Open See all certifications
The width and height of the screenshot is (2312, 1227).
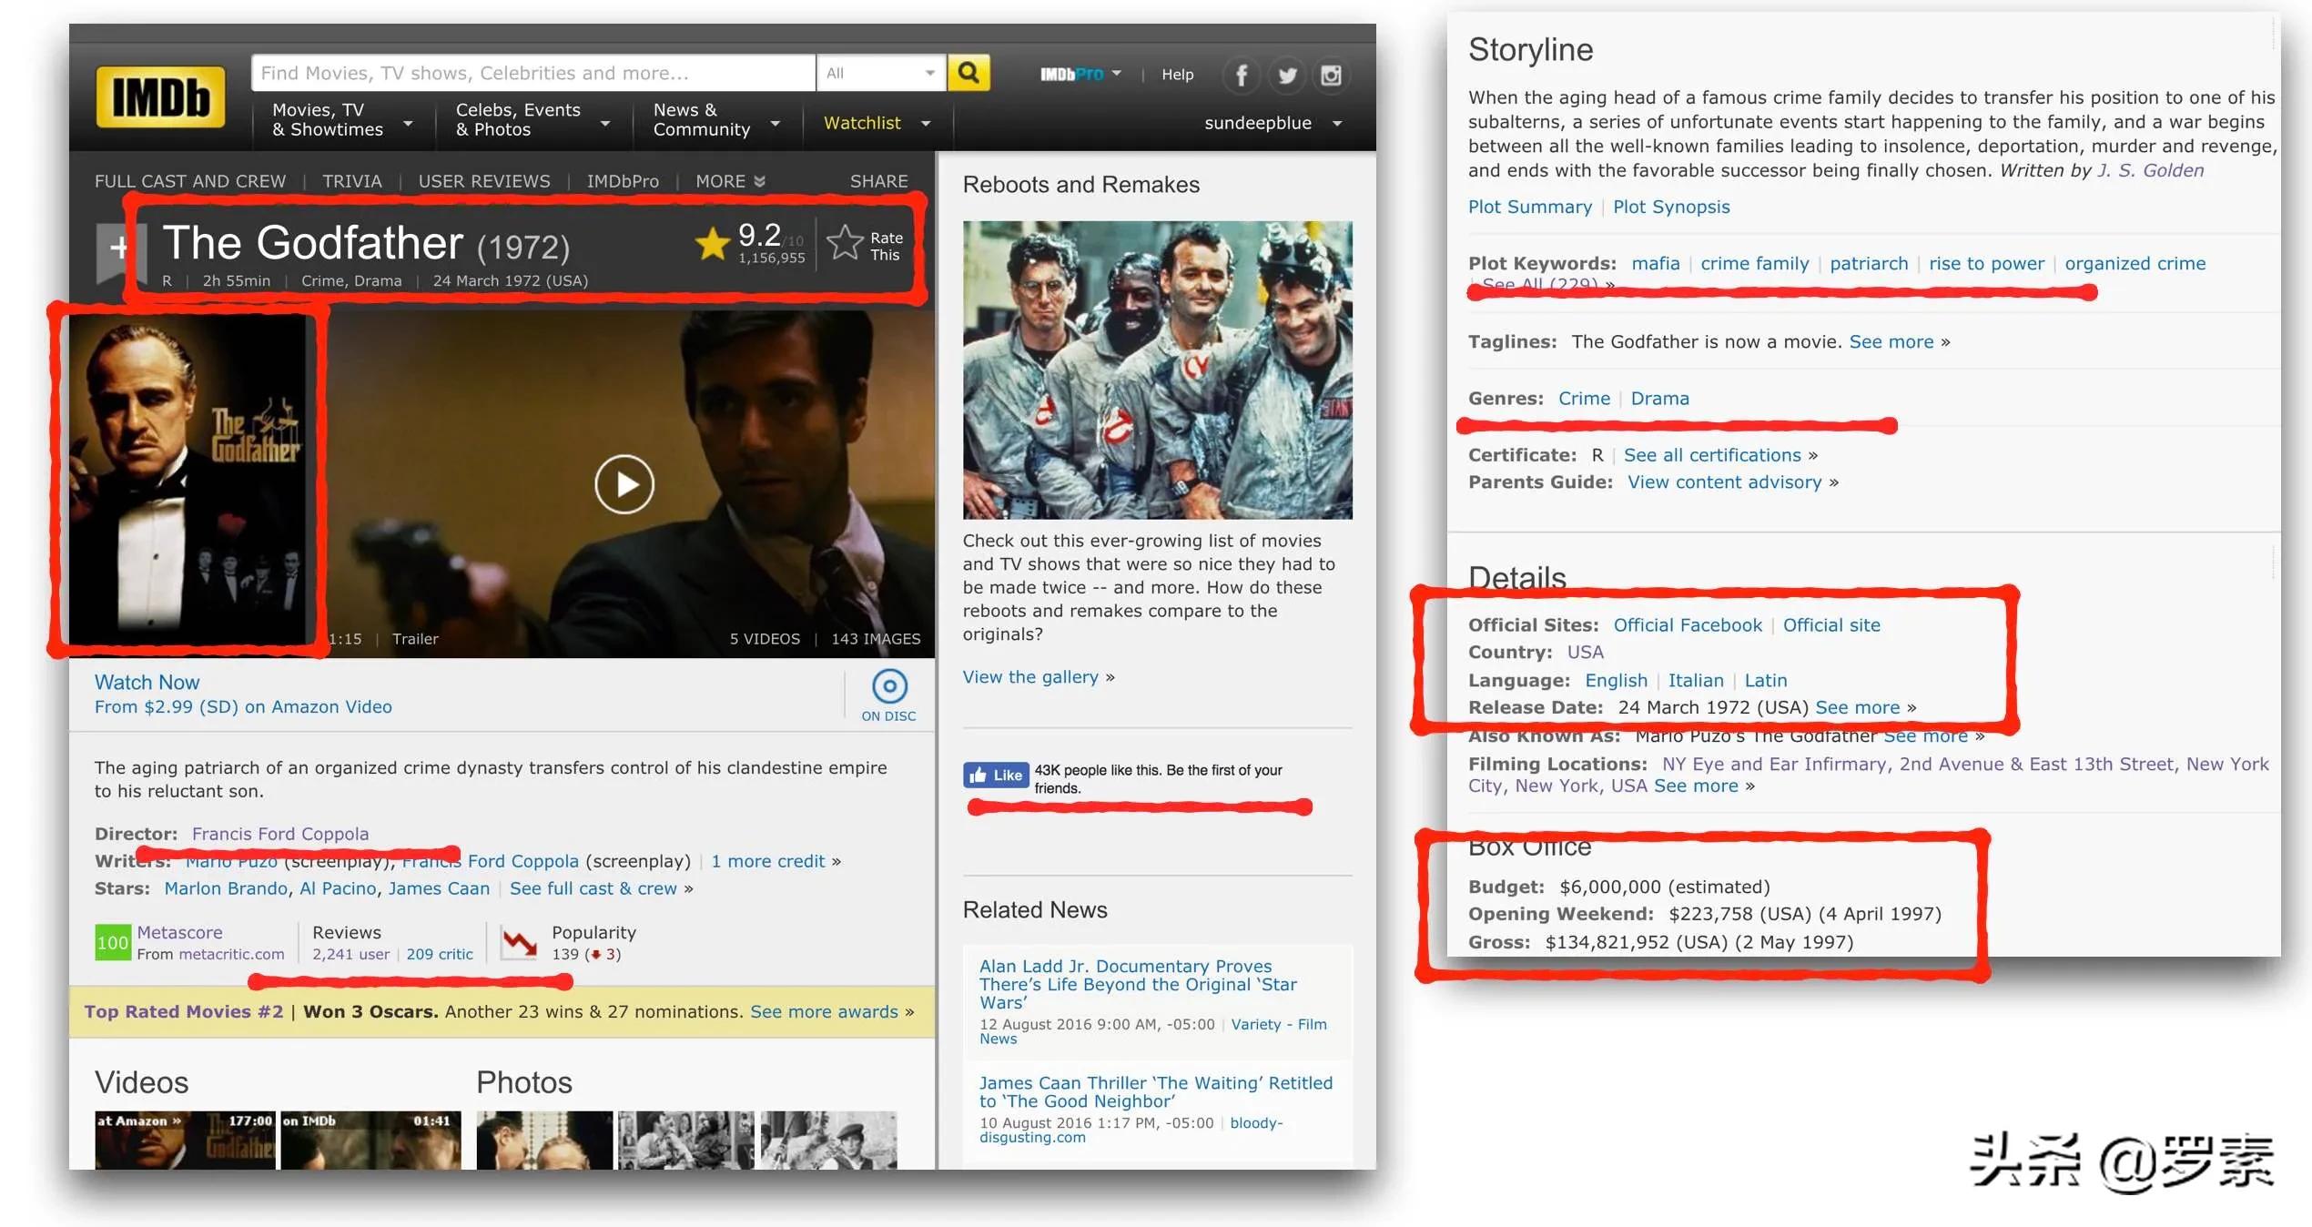[1712, 454]
